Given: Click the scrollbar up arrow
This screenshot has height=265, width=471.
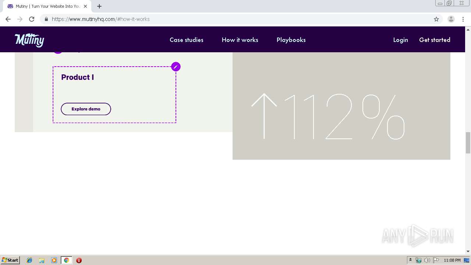Looking at the screenshot, I should (468, 29).
